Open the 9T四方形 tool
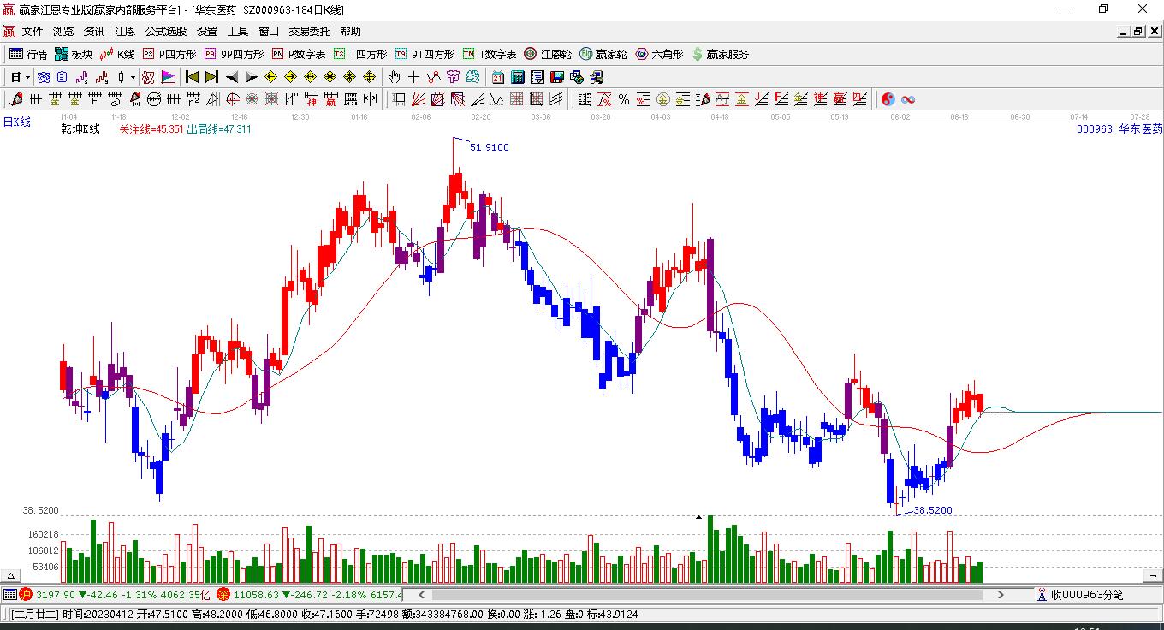 [x=425, y=54]
